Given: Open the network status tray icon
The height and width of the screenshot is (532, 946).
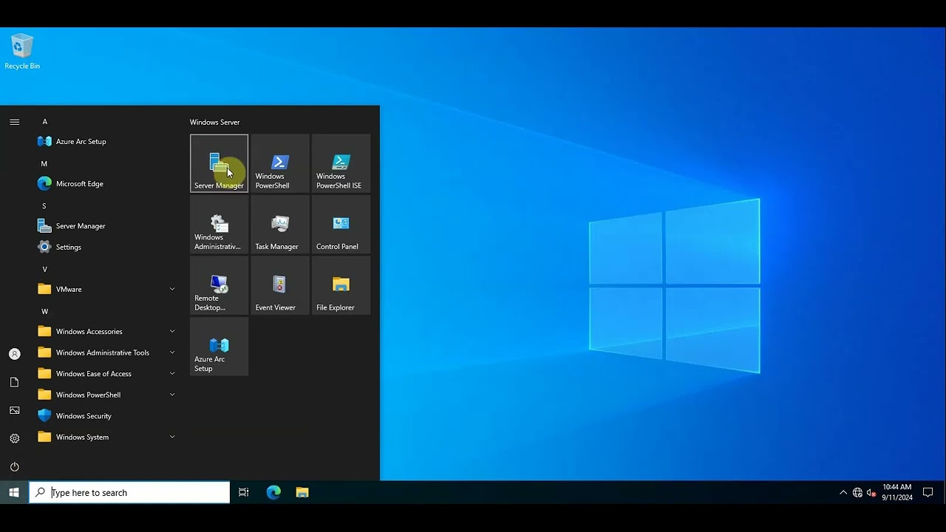Looking at the screenshot, I should tap(857, 492).
